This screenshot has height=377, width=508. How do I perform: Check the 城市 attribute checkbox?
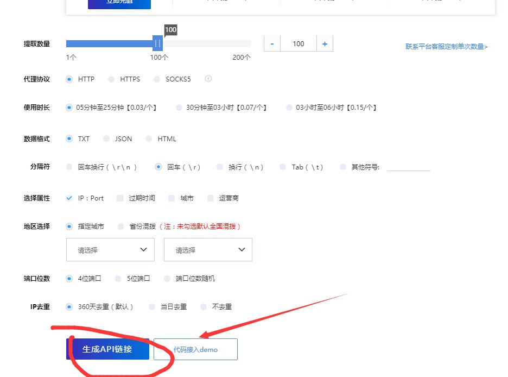pos(173,198)
